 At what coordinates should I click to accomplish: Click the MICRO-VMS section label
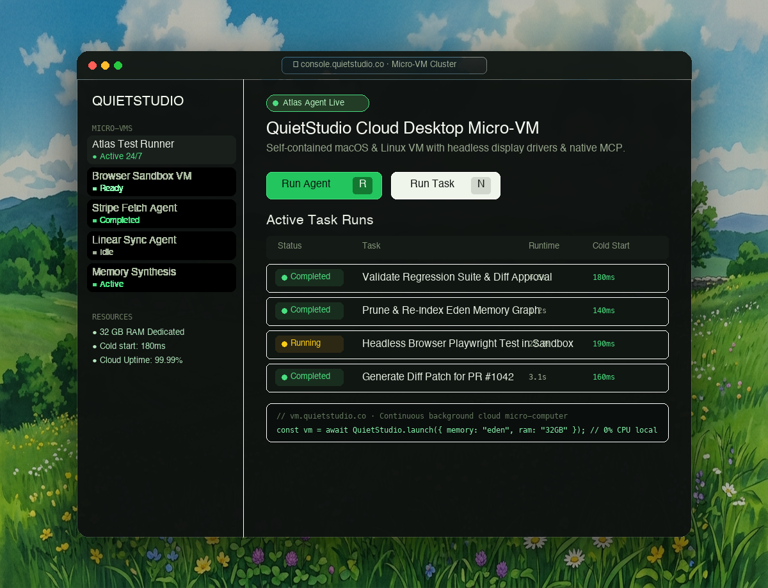[x=112, y=128]
